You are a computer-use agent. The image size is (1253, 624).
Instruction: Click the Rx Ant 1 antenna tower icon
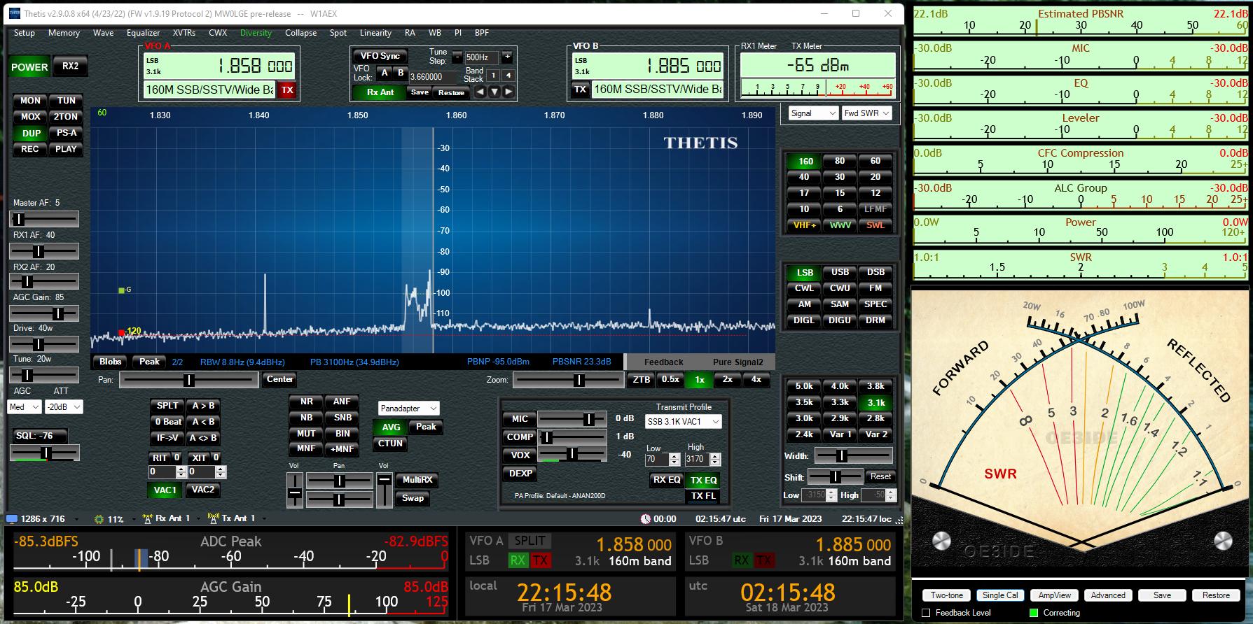pyautogui.click(x=147, y=518)
